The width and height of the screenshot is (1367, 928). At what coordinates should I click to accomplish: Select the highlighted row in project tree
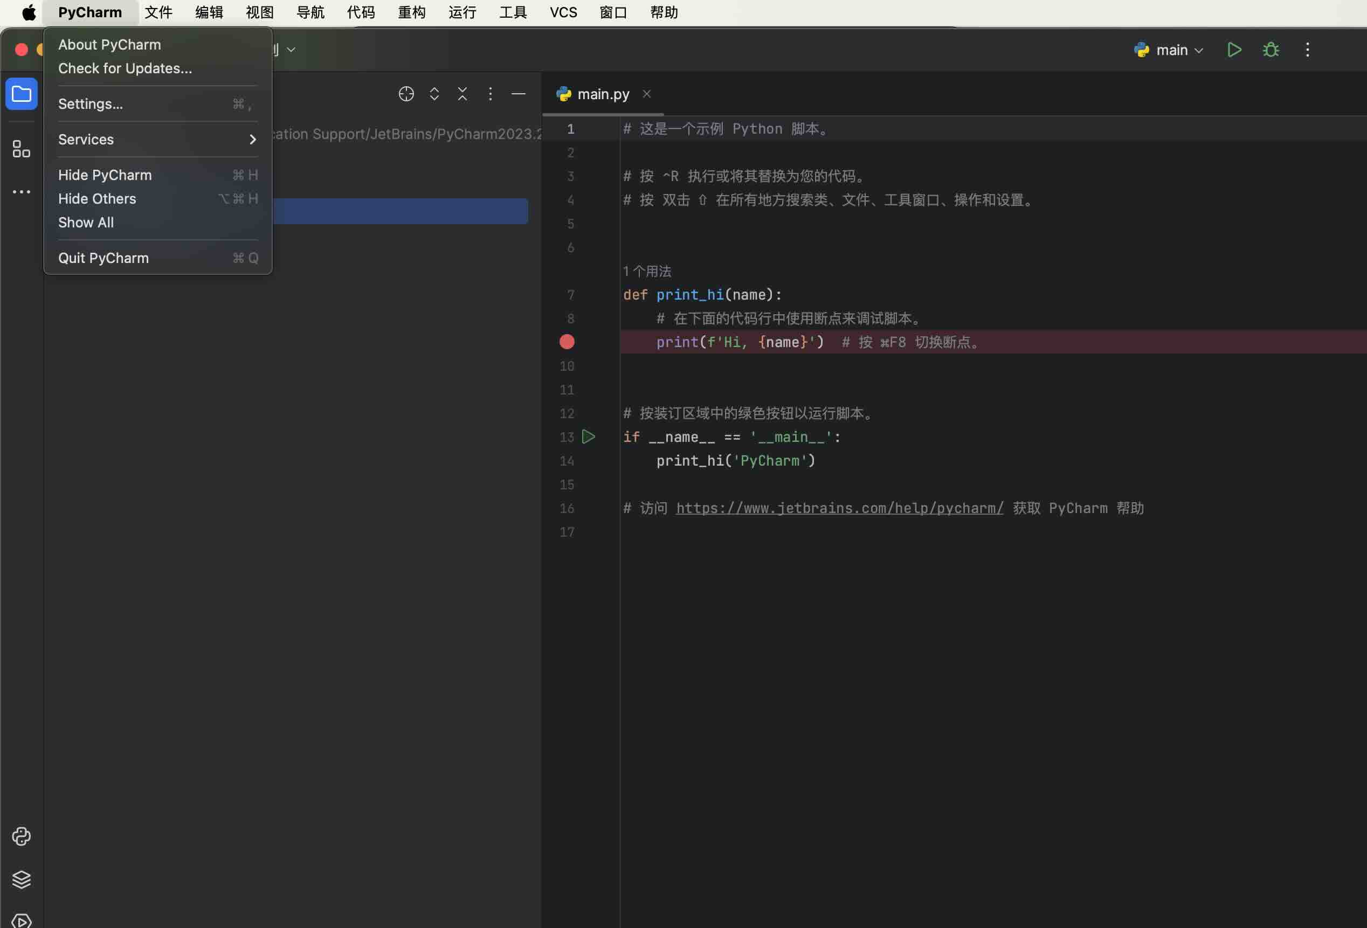coord(400,211)
